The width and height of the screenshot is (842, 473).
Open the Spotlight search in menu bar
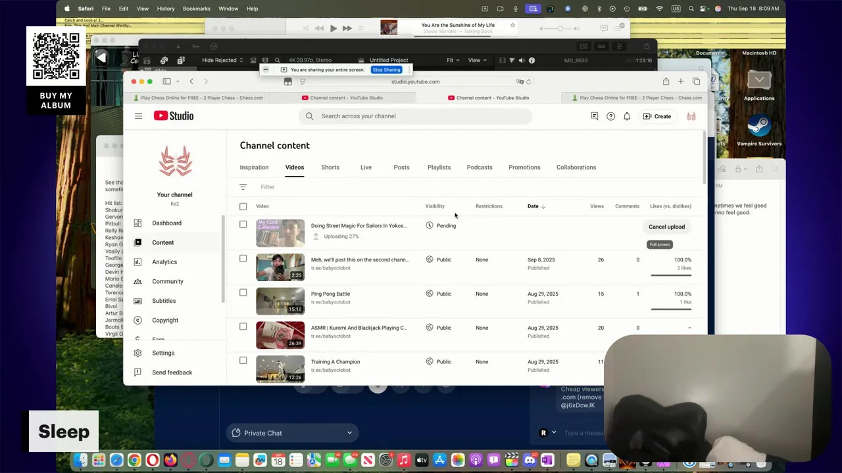point(691,9)
